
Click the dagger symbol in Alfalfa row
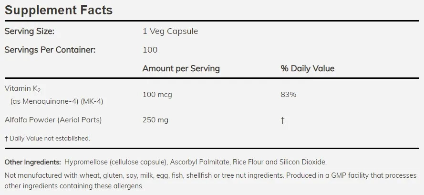pos(282,120)
